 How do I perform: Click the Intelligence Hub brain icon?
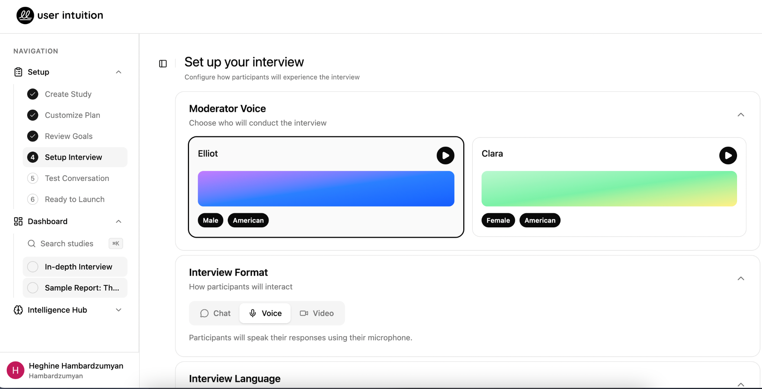(18, 310)
